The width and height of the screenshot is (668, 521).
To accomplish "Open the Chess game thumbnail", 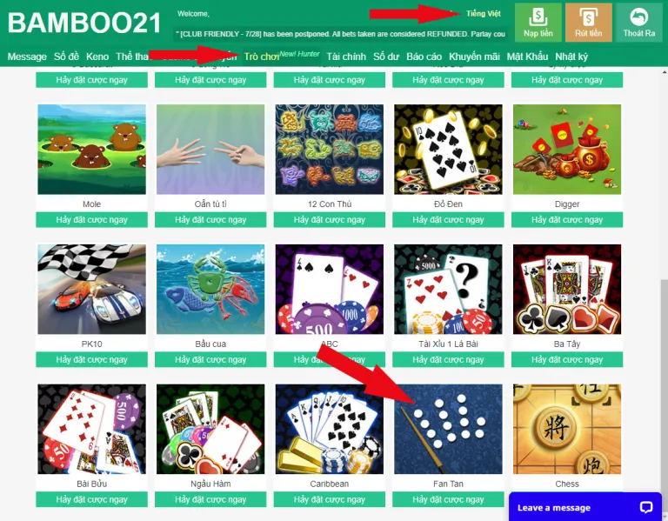I will pos(567,429).
